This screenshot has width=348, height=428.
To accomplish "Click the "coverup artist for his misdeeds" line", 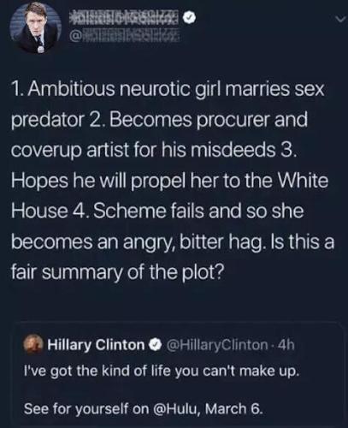I will click(x=154, y=150).
